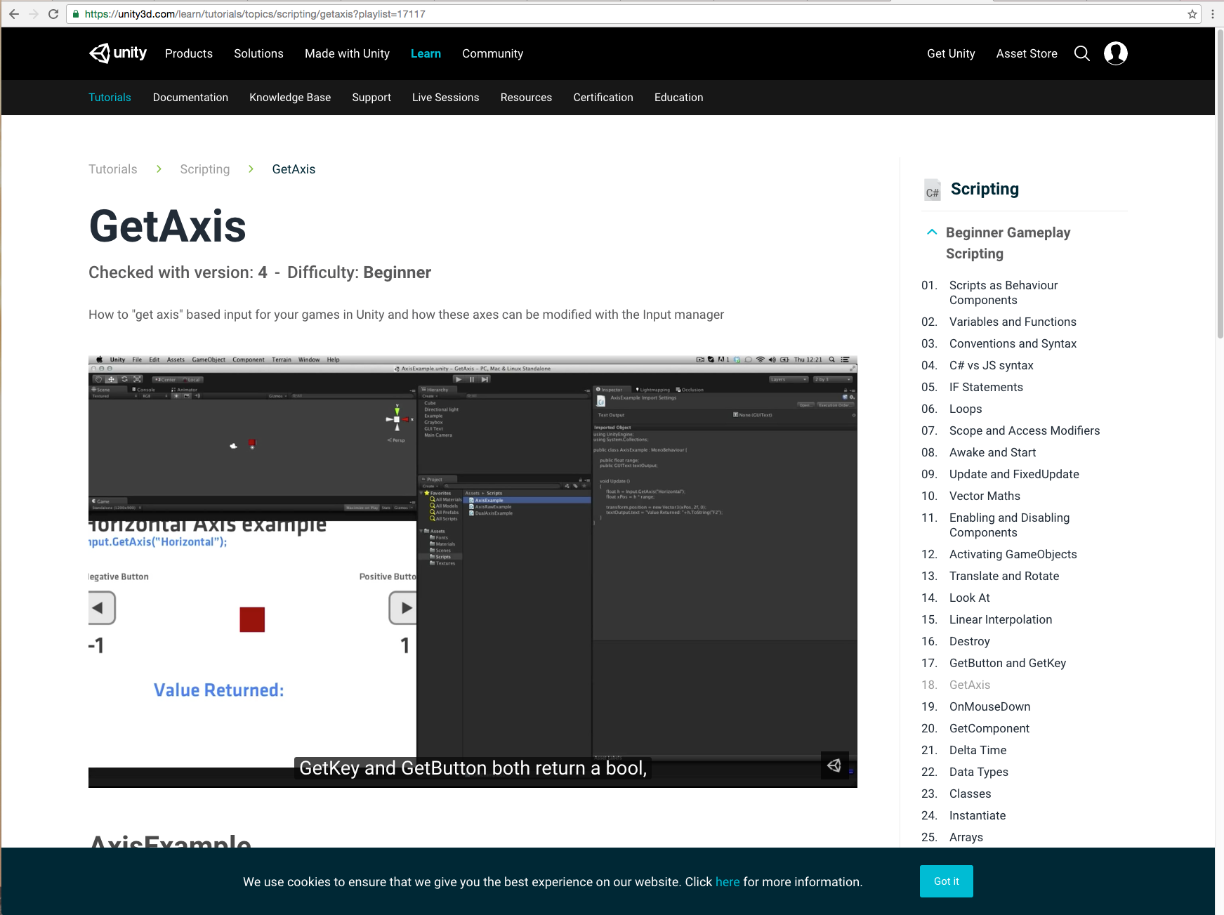Image resolution: width=1224 pixels, height=915 pixels.
Task: Go to the Asset Store
Action: (1027, 53)
